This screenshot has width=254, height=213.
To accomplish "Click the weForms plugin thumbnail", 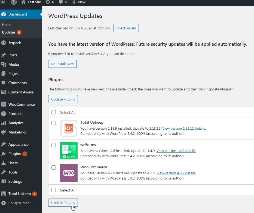I will (69, 150).
